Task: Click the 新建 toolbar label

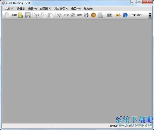Action: pos(14,15)
